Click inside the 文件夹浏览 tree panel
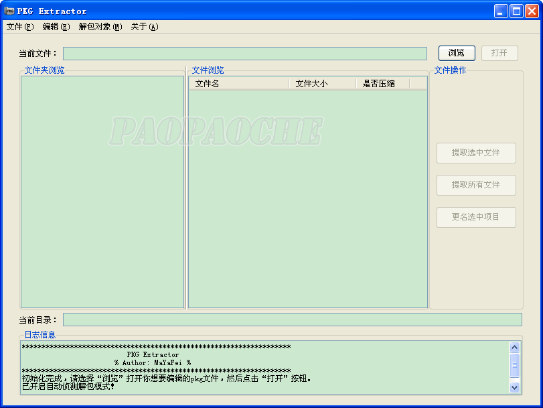This screenshot has height=408, width=543. (102, 192)
